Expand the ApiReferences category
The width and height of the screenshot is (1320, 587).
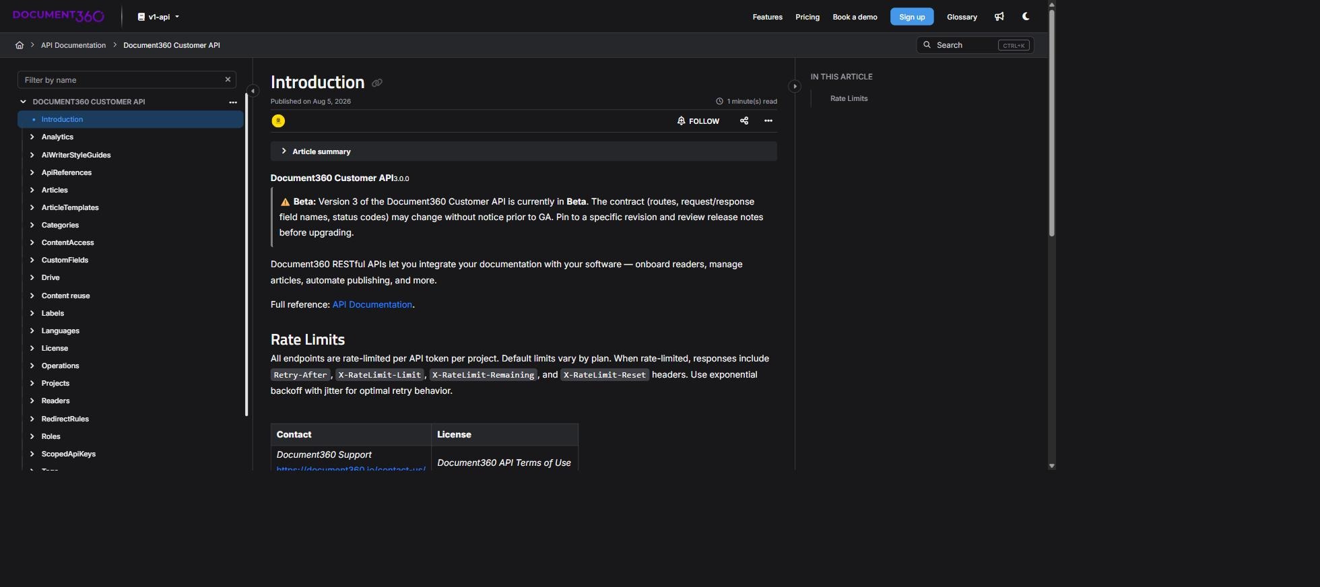coord(32,172)
